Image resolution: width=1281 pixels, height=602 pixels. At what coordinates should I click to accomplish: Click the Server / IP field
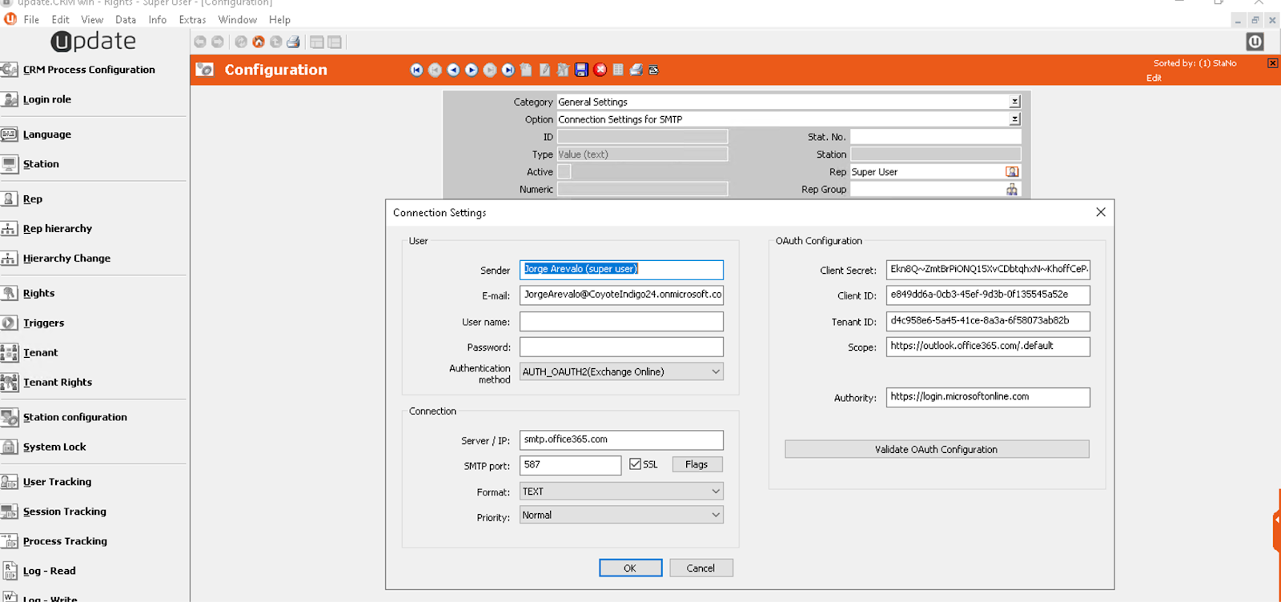(x=621, y=440)
